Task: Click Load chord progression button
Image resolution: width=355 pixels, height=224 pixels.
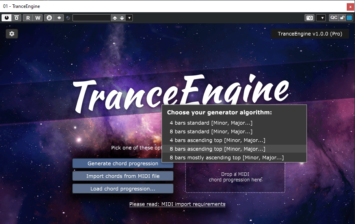Action: (x=123, y=189)
